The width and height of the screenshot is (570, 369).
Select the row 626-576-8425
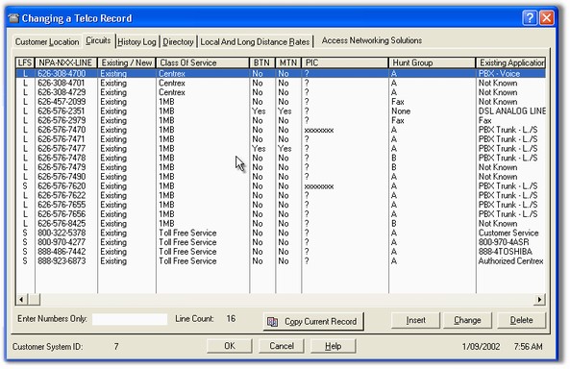coord(281,224)
